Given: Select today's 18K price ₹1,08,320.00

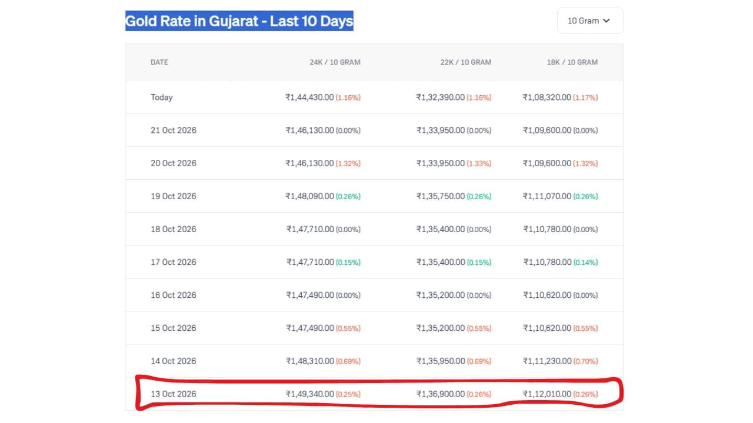Looking at the screenshot, I should pyautogui.click(x=547, y=98).
